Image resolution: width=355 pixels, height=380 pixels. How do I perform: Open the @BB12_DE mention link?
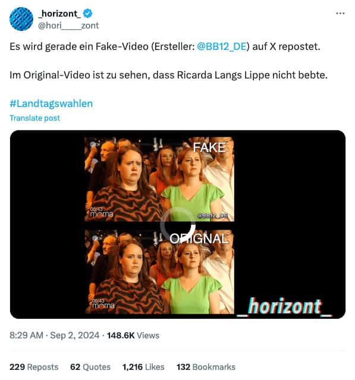pyautogui.click(x=222, y=46)
